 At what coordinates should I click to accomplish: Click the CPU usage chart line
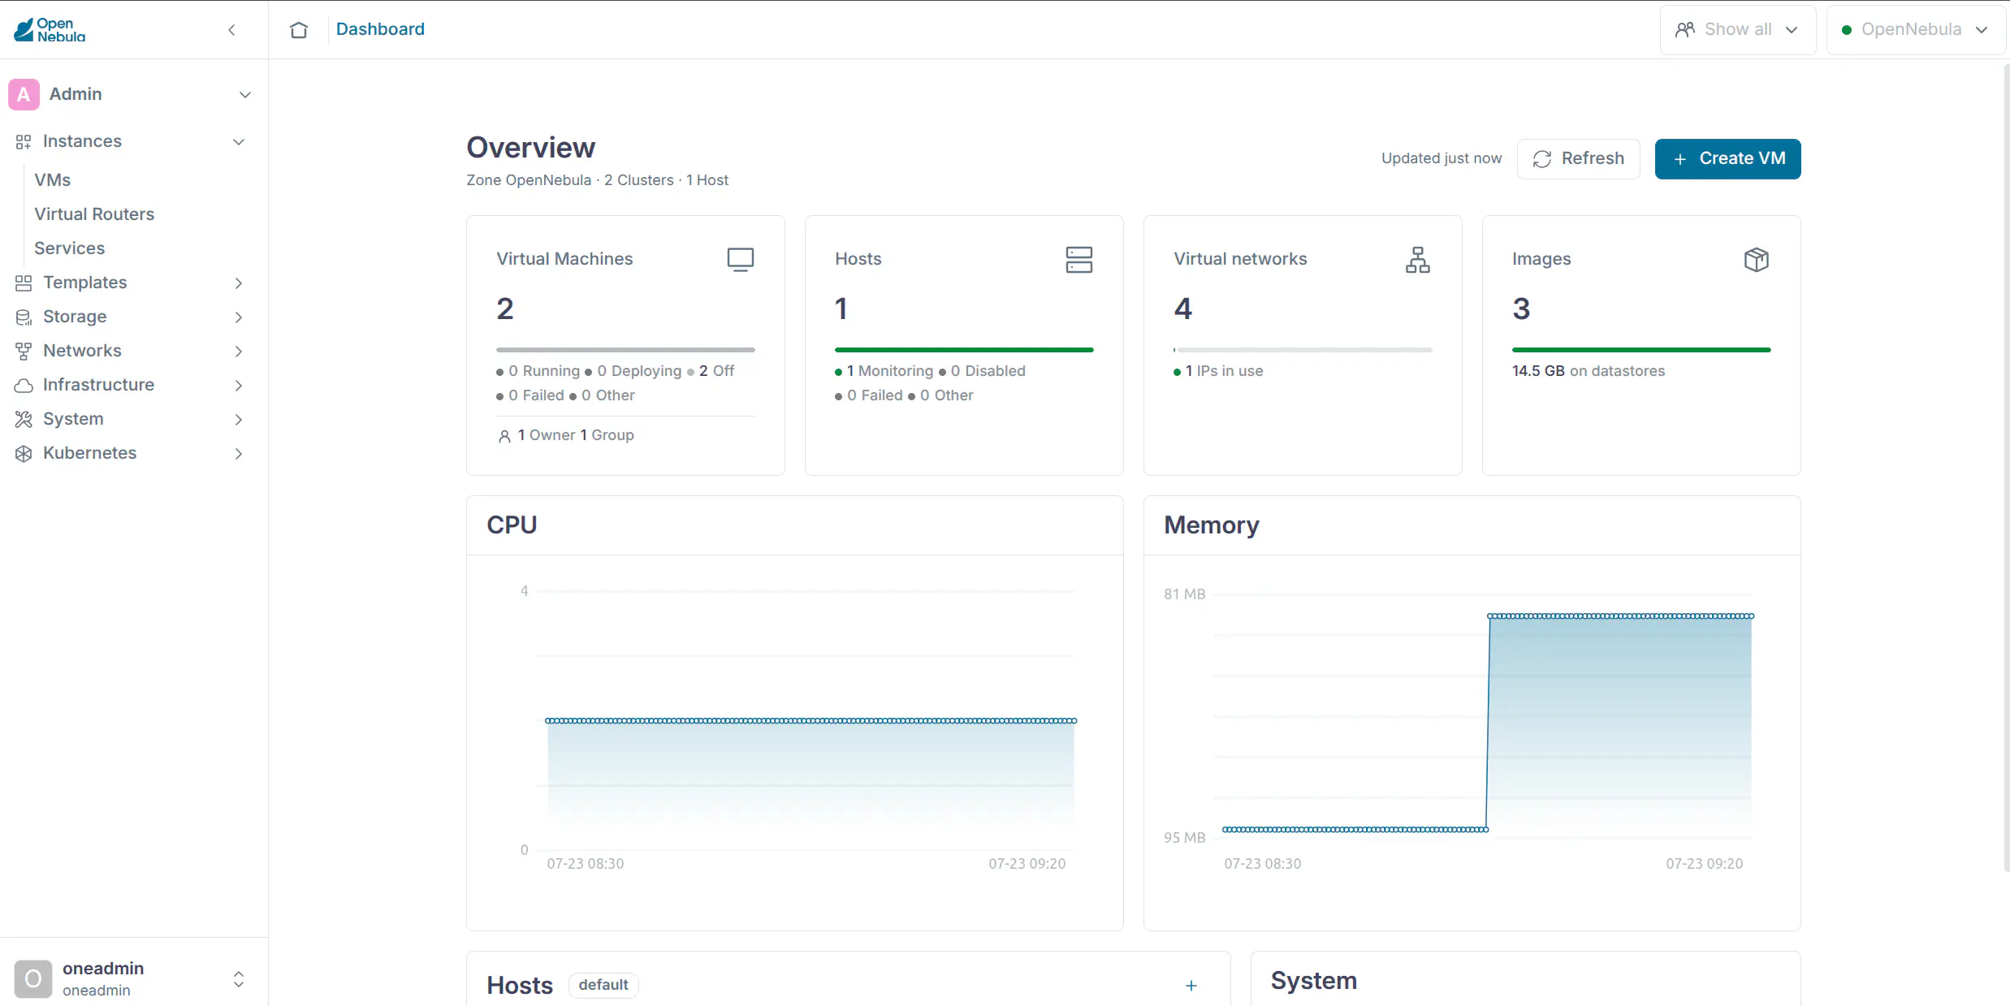coord(810,720)
